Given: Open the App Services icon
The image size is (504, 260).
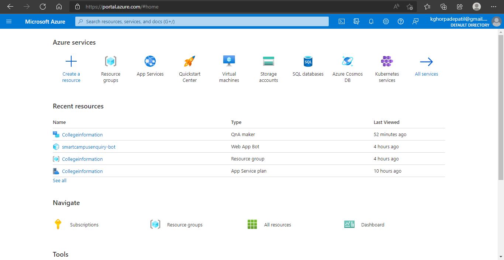Looking at the screenshot, I should coord(150,61).
